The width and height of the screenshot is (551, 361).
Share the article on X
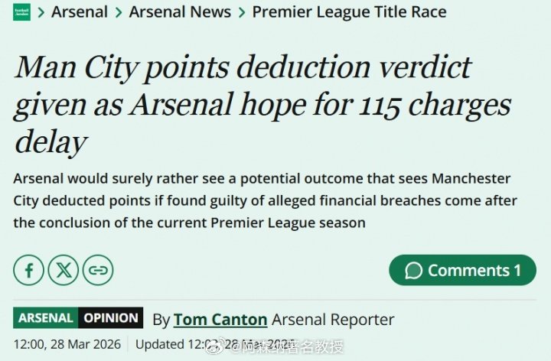[x=64, y=270]
